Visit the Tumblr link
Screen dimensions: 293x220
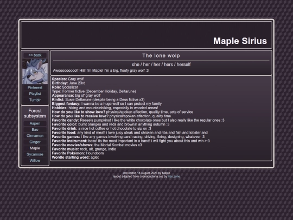pyautogui.click(x=35, y=100)
